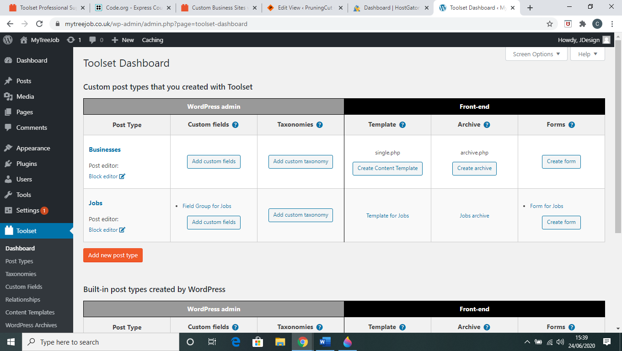
Task: Expand the Help dropdown tab
Action: point(588,54)
